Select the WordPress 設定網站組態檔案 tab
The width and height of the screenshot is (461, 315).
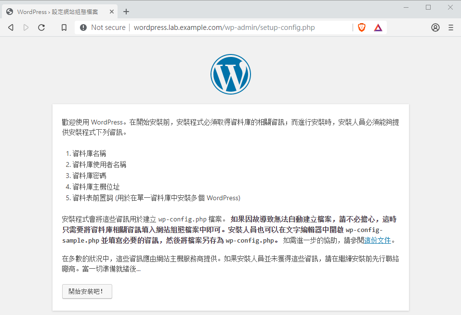pos(60,12)
